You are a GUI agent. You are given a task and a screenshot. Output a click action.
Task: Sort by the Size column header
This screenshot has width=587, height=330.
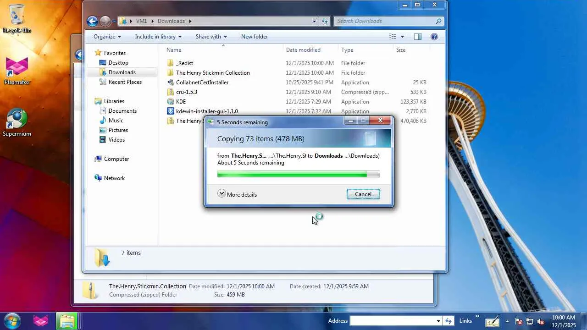point(401,50)
